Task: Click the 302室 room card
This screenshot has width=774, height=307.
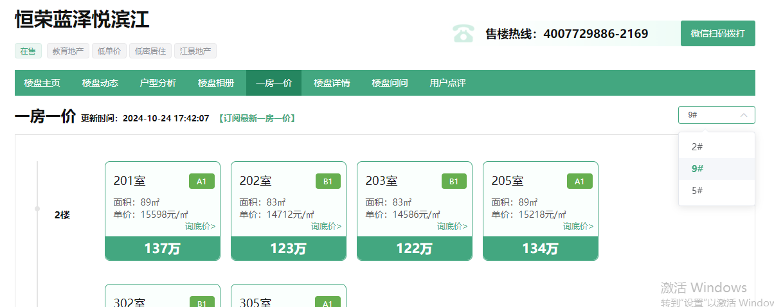Action: [x=163, y=295]
